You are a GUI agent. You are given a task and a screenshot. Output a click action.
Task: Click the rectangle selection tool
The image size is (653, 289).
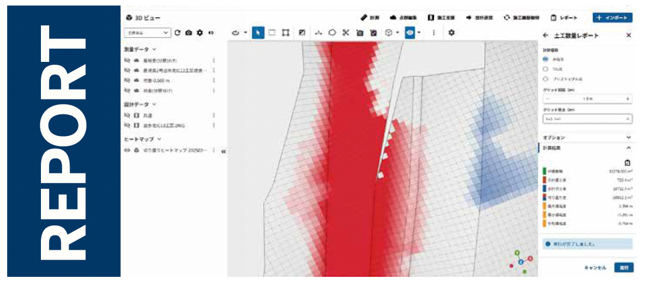(271, 33)
